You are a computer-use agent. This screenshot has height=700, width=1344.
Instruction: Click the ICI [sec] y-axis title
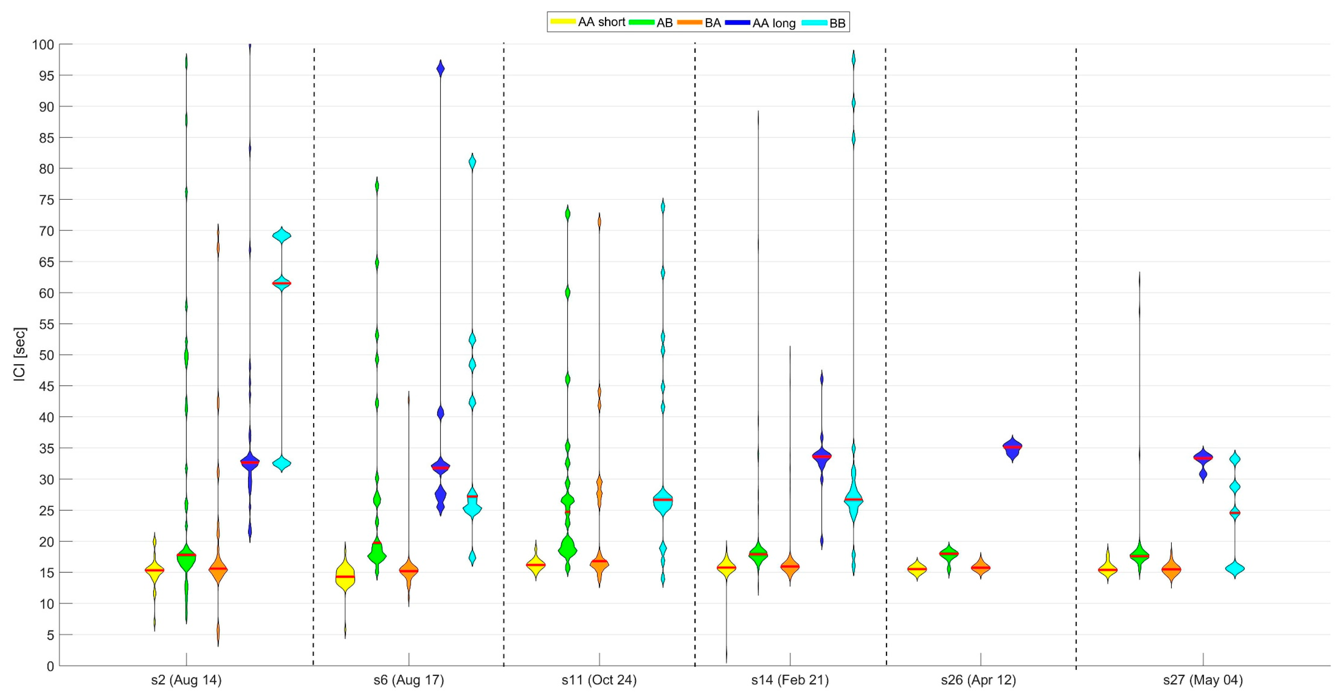(20, 355)
